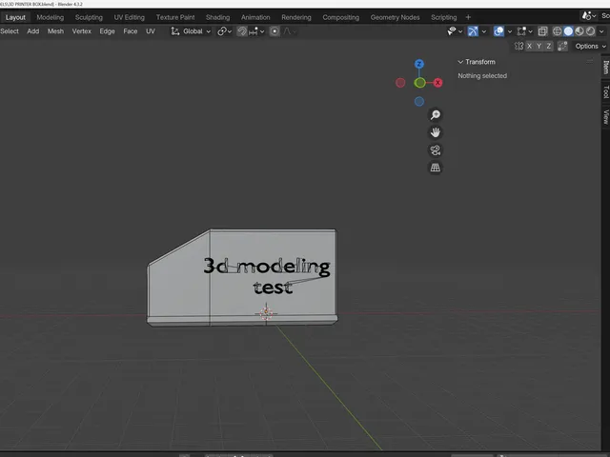This screenshot has height=457, width=610.
Task: Switch to the Sculpting workspace tab
Action: click(x=89, y=17)
